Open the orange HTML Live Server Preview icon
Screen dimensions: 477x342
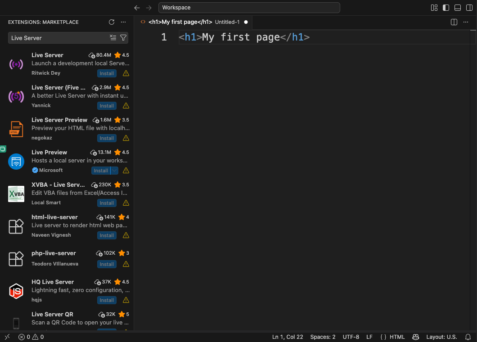(16, 129)
